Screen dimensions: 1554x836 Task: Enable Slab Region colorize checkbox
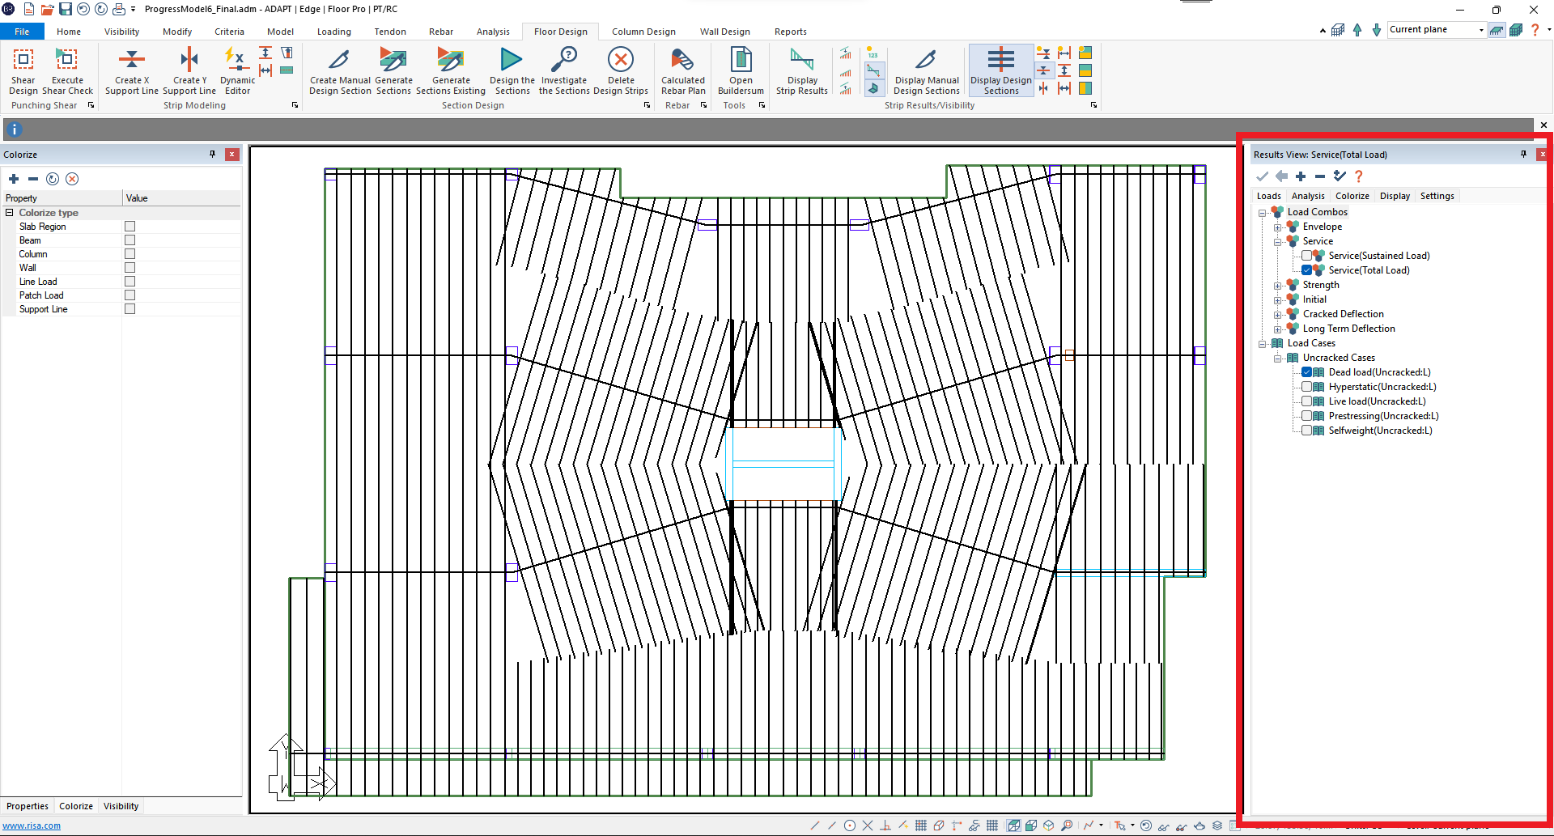129,227
